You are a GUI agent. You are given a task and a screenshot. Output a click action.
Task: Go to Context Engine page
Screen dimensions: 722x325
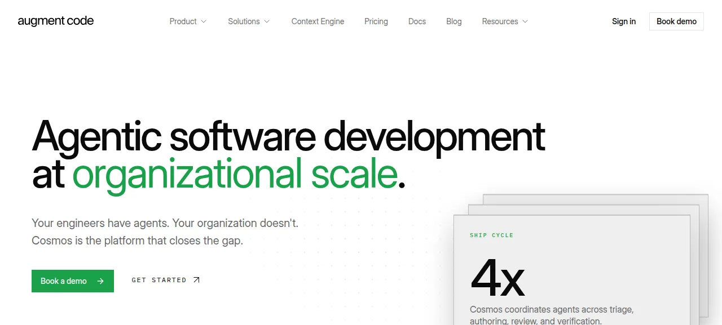click(318, 21)
